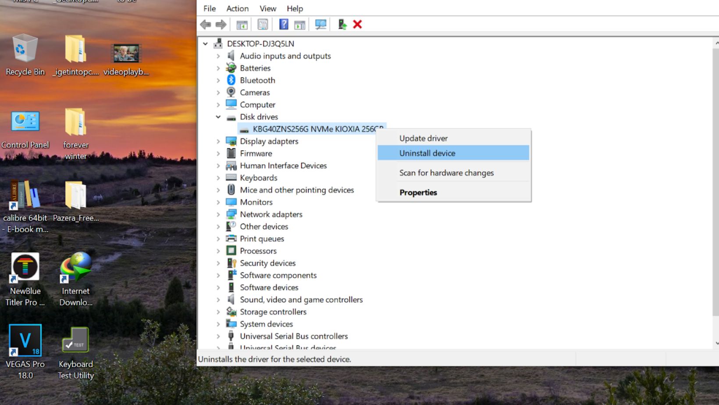Click the red X uninstall device icon

tap(357, 25)
